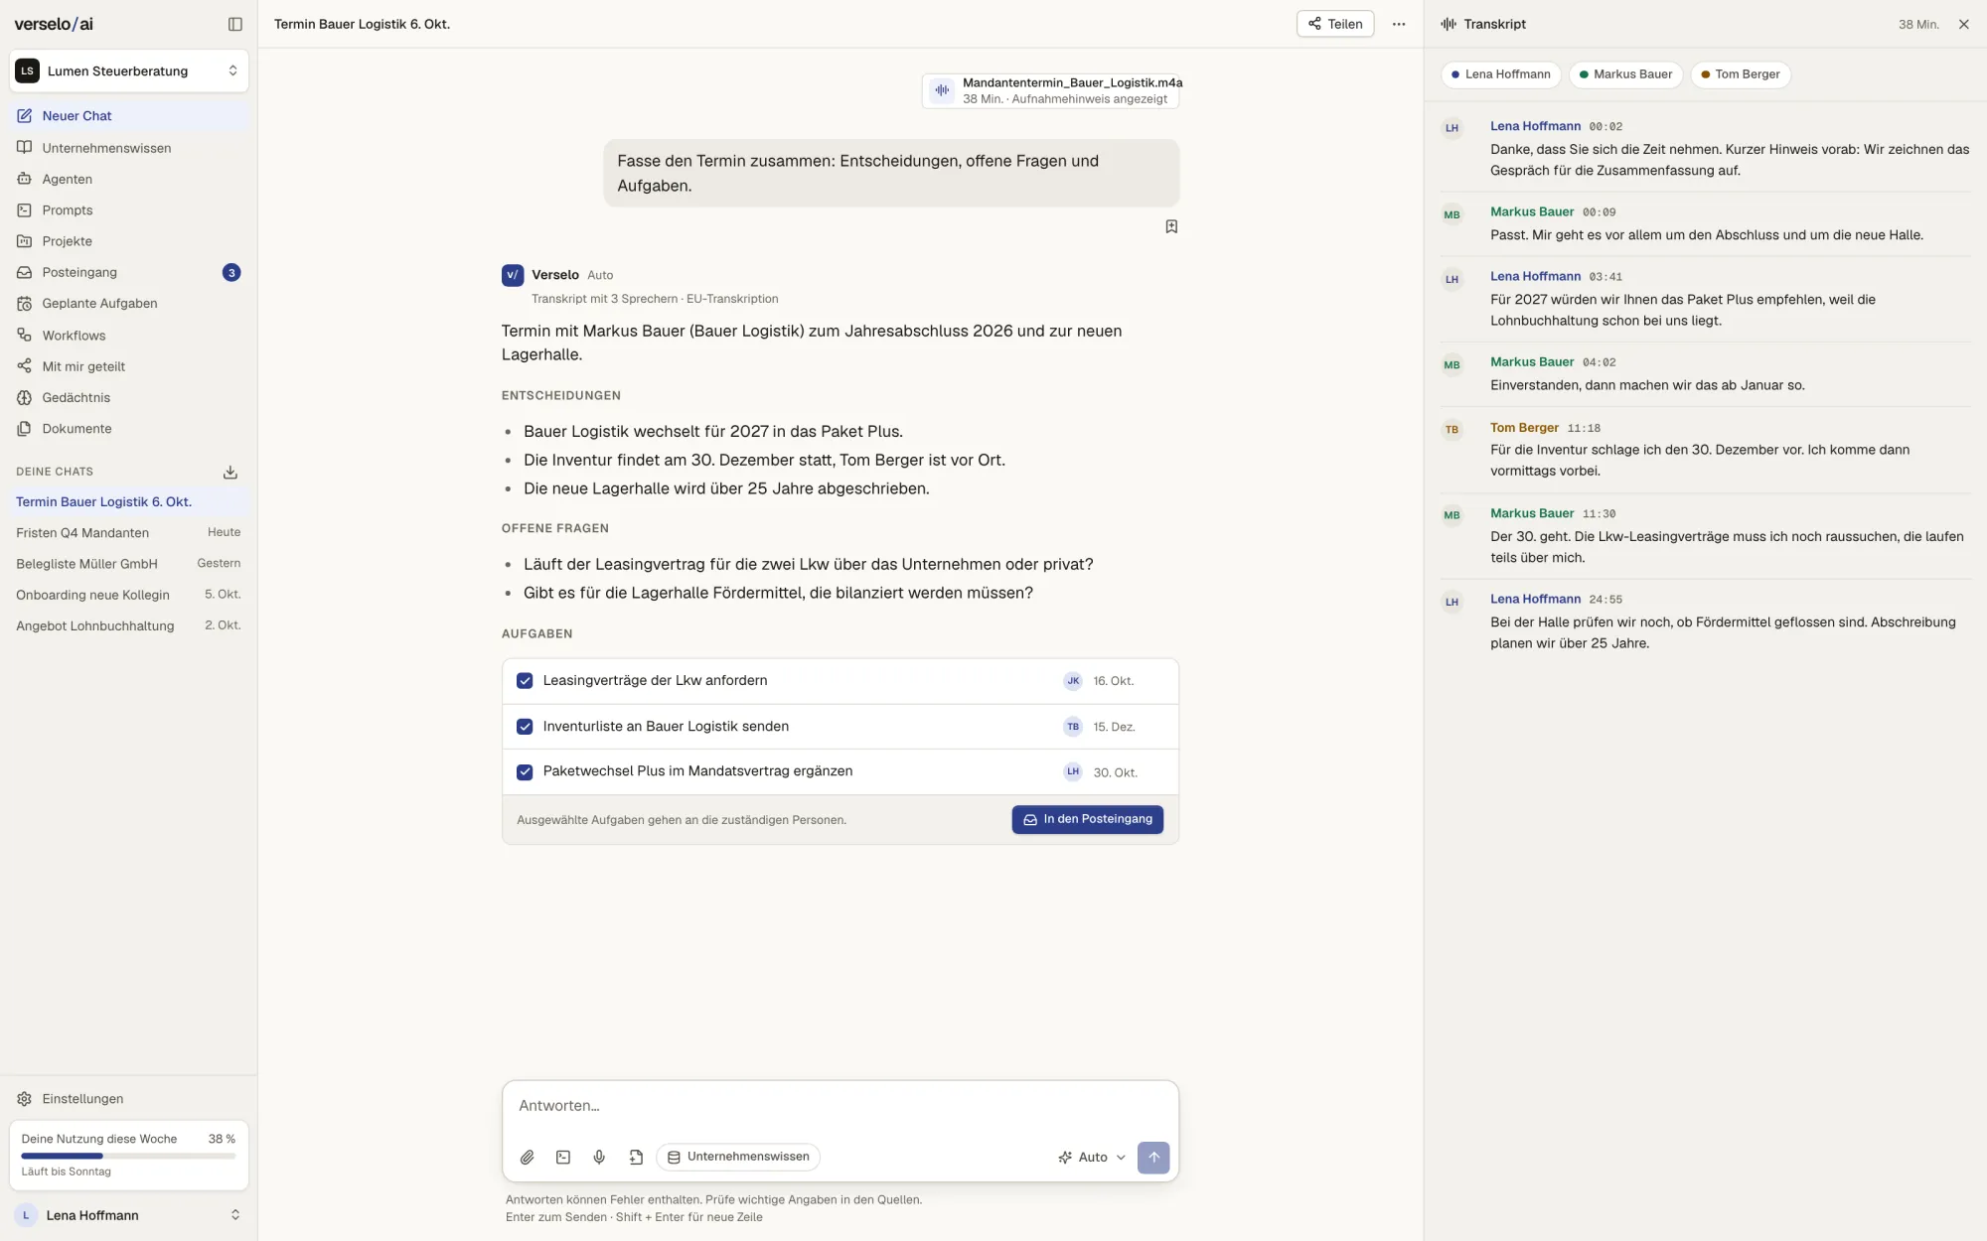1987x1241 pixels.
Task: Open Unternehmenswissen in the sidebar
Action: (128, 148)
